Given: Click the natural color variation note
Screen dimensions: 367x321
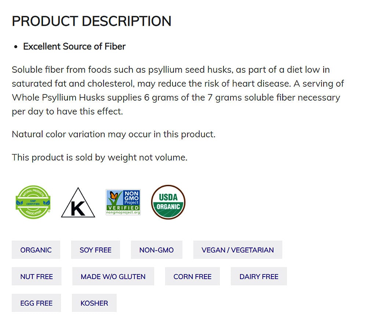Looking at the screenshot, I should (113, 134).
